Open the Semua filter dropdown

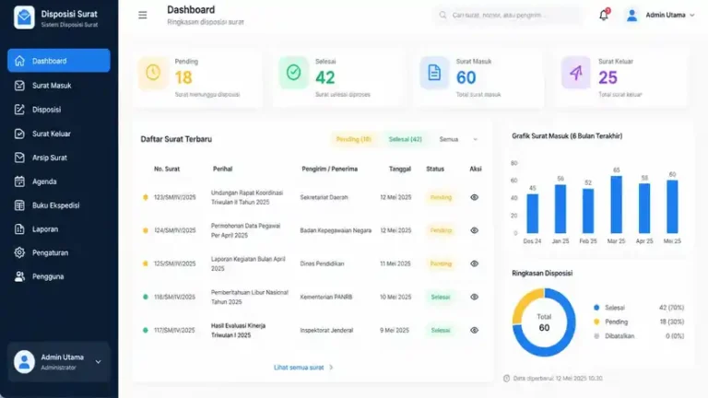click(x=458, y=139)
